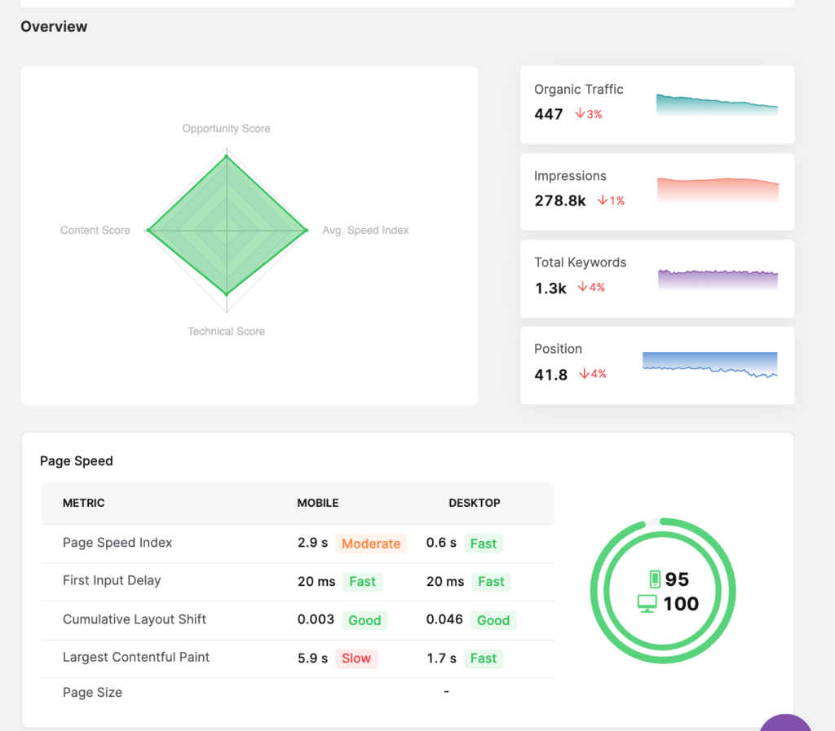Click the down arrow beside Organic Traffic 3%
Image resolution: width=835 pixels, height=731 pixels.
(x=580, y=113)
